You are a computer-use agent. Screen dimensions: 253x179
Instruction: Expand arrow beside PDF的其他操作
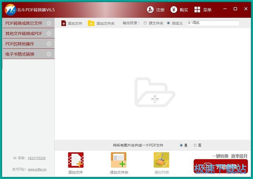(x=49, y=44)
